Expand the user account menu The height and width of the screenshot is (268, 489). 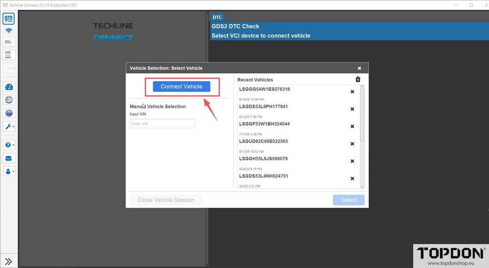[9, 171]
